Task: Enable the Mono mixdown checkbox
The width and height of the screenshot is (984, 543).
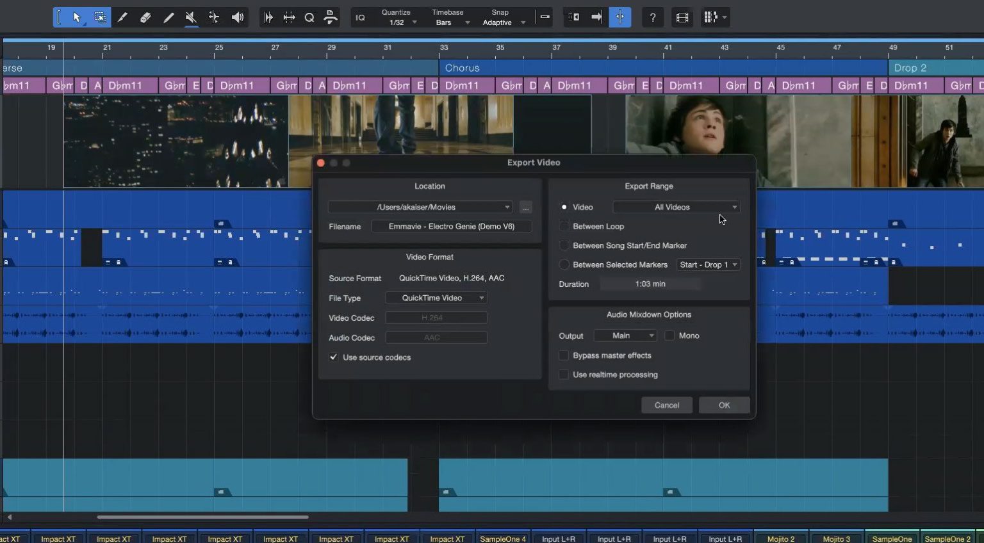Action: coord(669,335)
